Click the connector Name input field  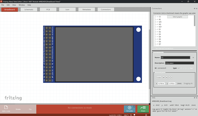click(x=175, y=57)
